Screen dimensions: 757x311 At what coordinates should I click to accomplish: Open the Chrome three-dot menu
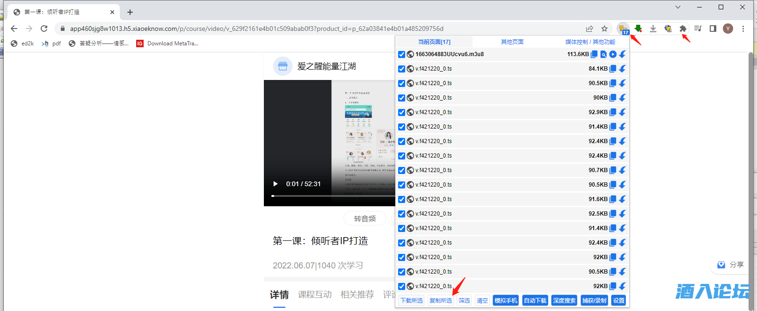pyautogui.click(x=743, y=29)
